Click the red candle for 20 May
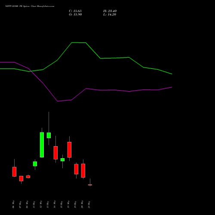 [83, 171]
